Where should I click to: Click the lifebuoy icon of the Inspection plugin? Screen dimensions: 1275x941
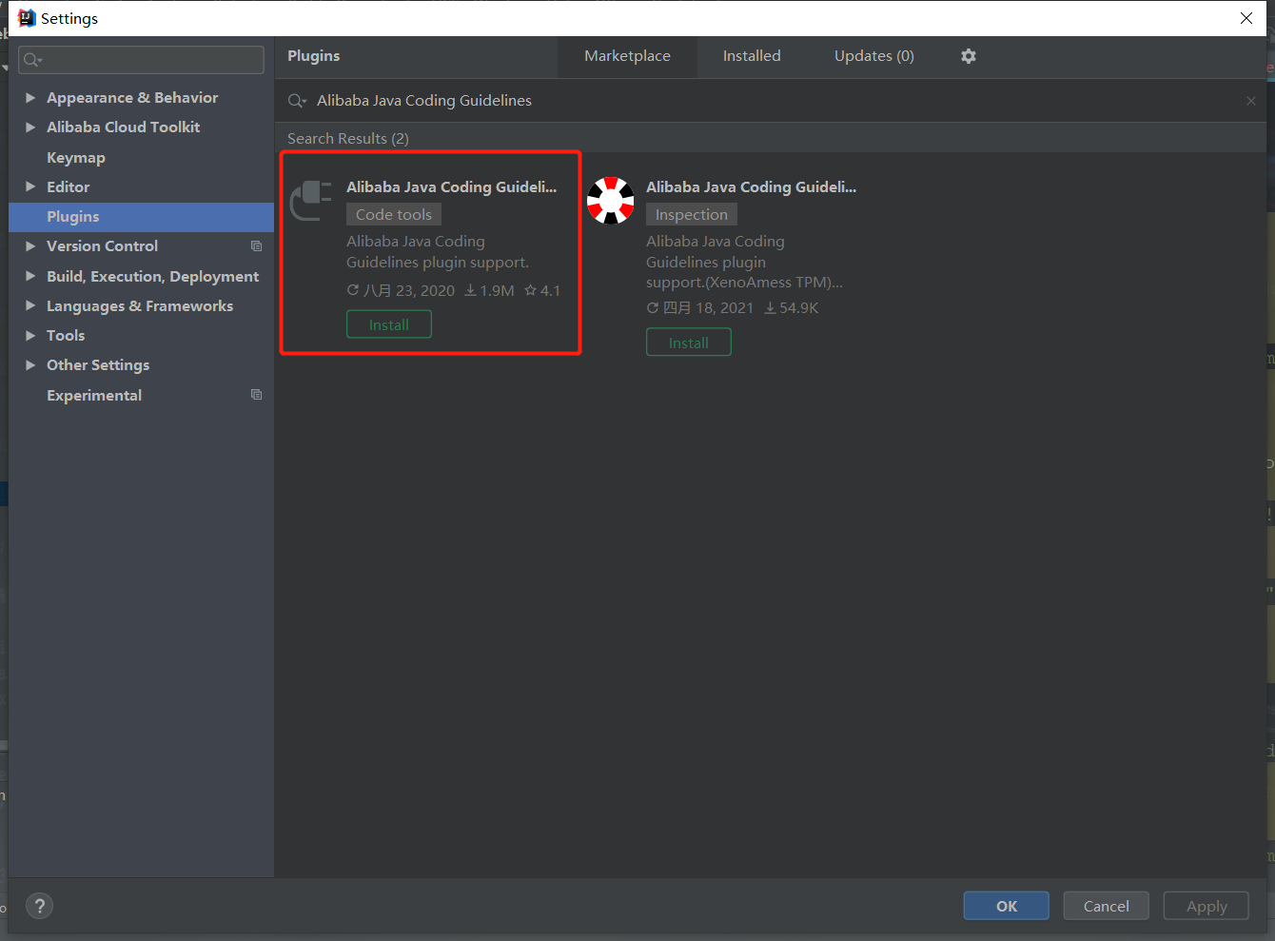coord(611,200)
